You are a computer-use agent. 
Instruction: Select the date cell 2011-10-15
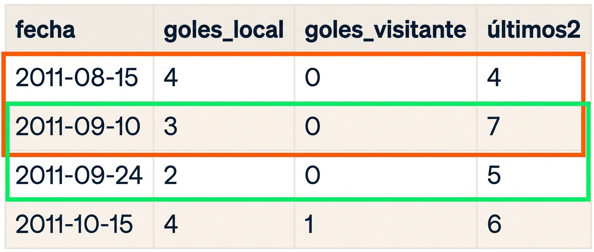click(74, 224)
